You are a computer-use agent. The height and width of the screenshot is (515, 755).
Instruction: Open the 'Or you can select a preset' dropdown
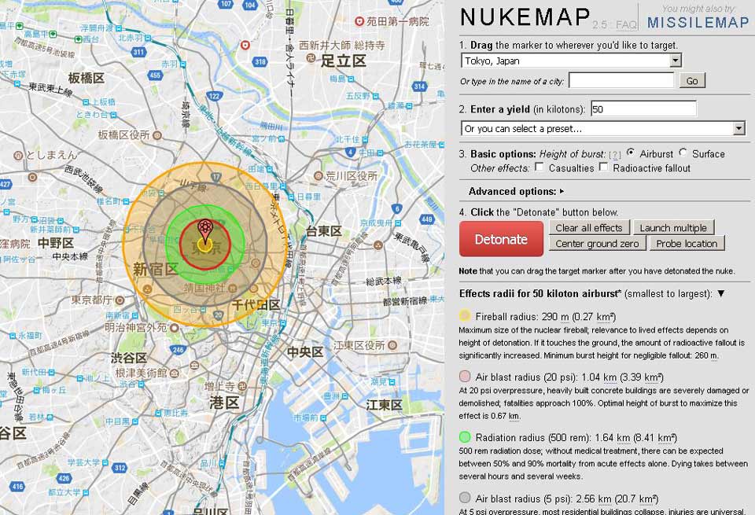click(x=603, y=128)
